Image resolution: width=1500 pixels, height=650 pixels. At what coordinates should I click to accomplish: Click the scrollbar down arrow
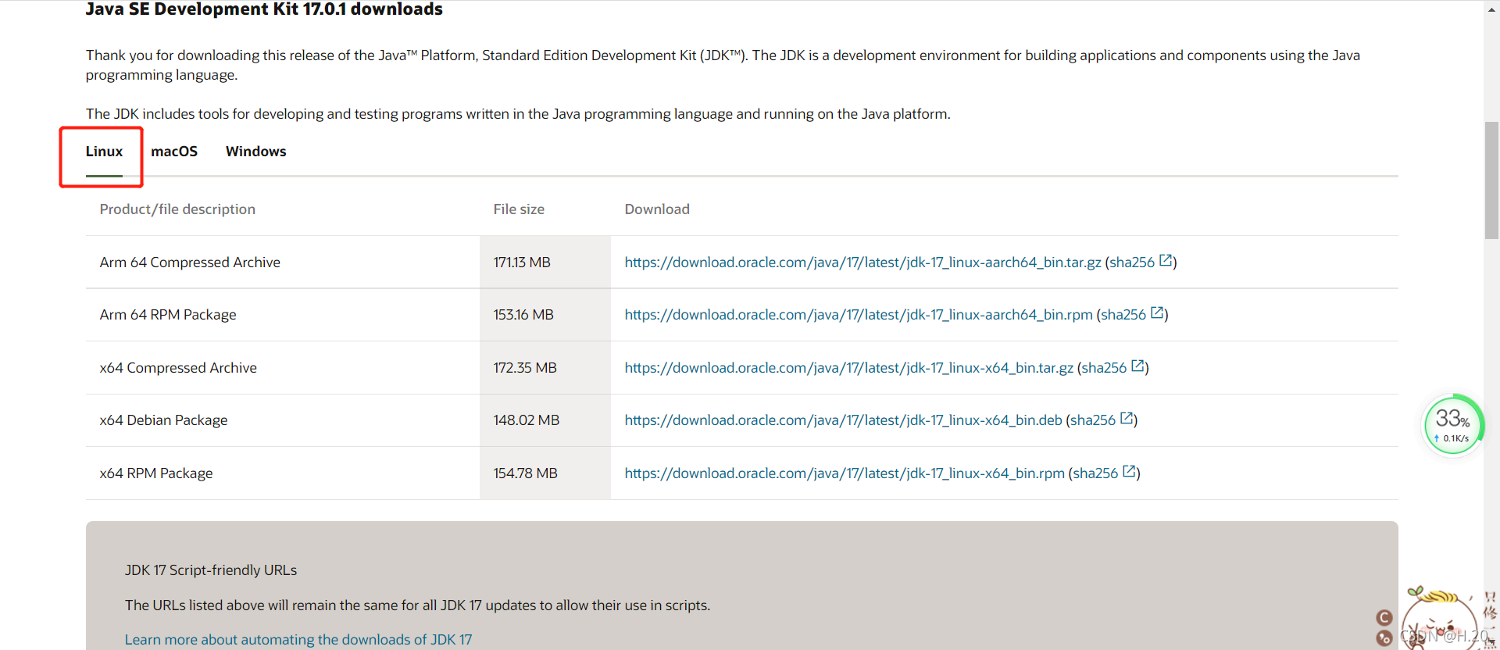[1491, 643]
